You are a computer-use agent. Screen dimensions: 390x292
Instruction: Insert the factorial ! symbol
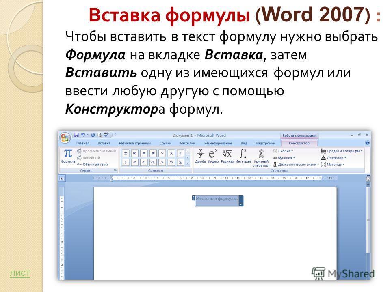126,162
